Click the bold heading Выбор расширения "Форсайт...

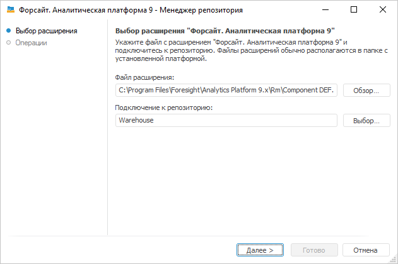pyautogui.click(x=225, y=31)
